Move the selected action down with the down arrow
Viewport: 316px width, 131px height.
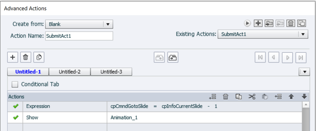point(304,97)
